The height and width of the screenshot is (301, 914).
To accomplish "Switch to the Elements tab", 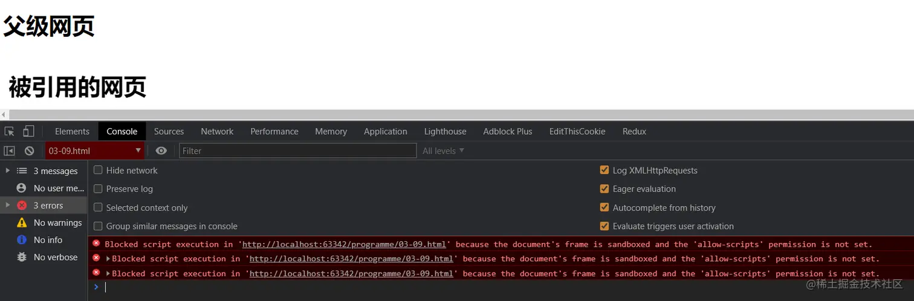I will (72, 131).
